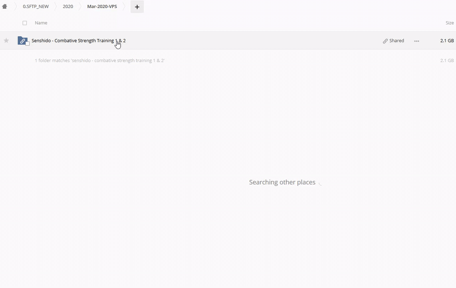Viewport: 456px width, 288px height.
Task: Click the 'Searching other places' message
Action: [282, 182]
